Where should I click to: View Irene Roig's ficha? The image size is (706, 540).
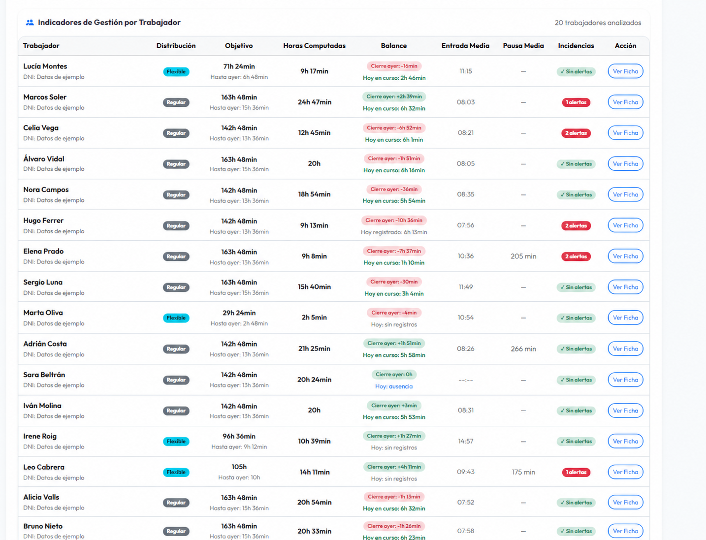click(x=625, y=442)
